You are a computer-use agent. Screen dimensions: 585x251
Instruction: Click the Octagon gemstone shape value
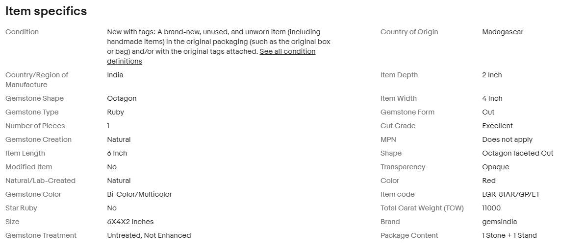click(122, 99)
